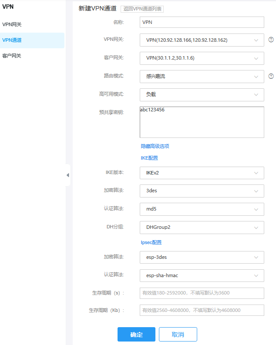The image size is (276, 345).
Task: Expand the 路由模式 dropdown
Action: tap(202, 76)
